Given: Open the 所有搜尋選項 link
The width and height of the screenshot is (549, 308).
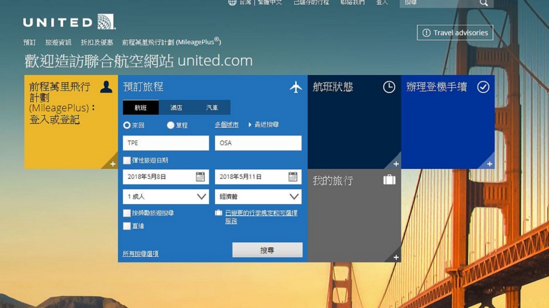Looking at the screenshot, I should coord(140,254).
